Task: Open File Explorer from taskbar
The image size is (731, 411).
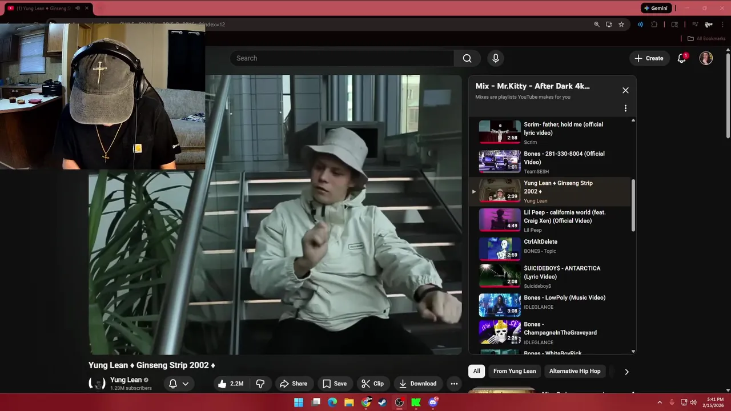Action: tap(349, 402)
